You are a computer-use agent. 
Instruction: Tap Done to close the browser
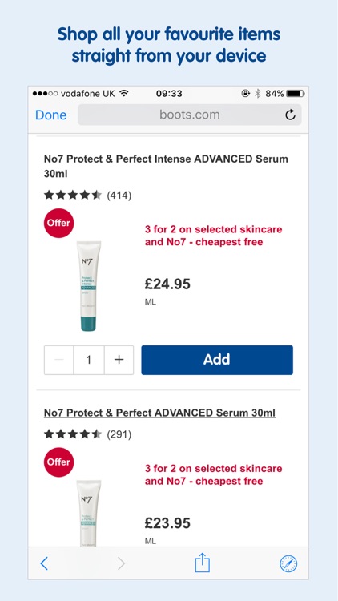[51, 115]
